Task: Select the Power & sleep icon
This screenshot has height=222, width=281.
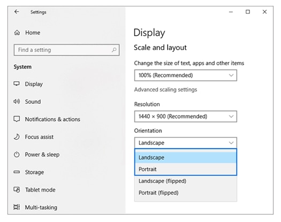Action: 17,155
